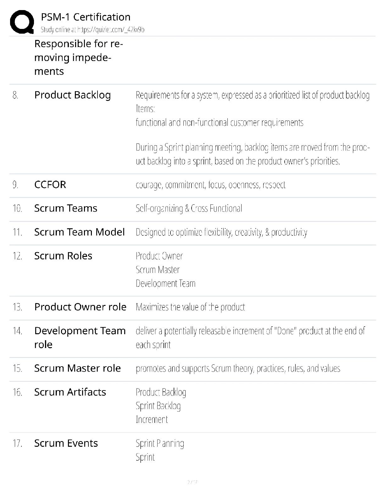Click the row number 8 label
Screen dimensions: 385x498
click(15, 95)
